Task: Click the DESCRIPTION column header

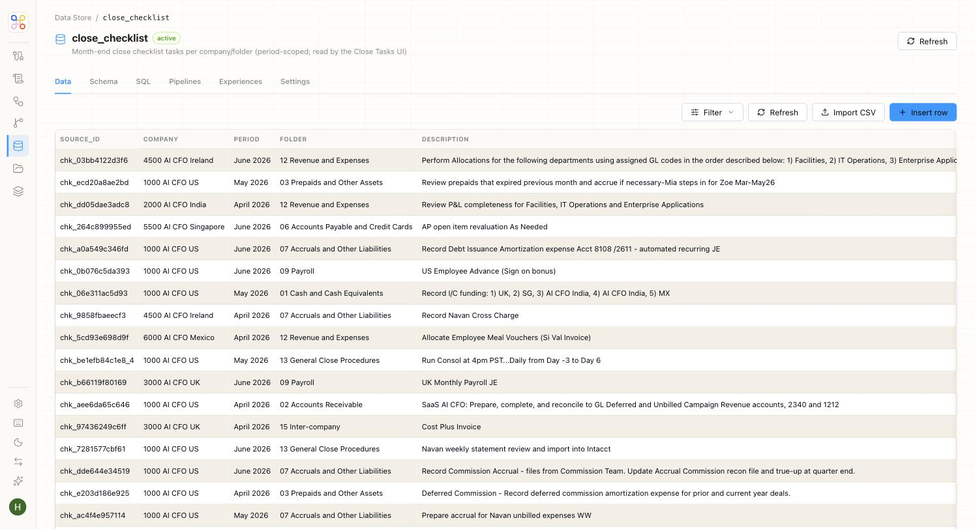Action: tap(445, 139)
